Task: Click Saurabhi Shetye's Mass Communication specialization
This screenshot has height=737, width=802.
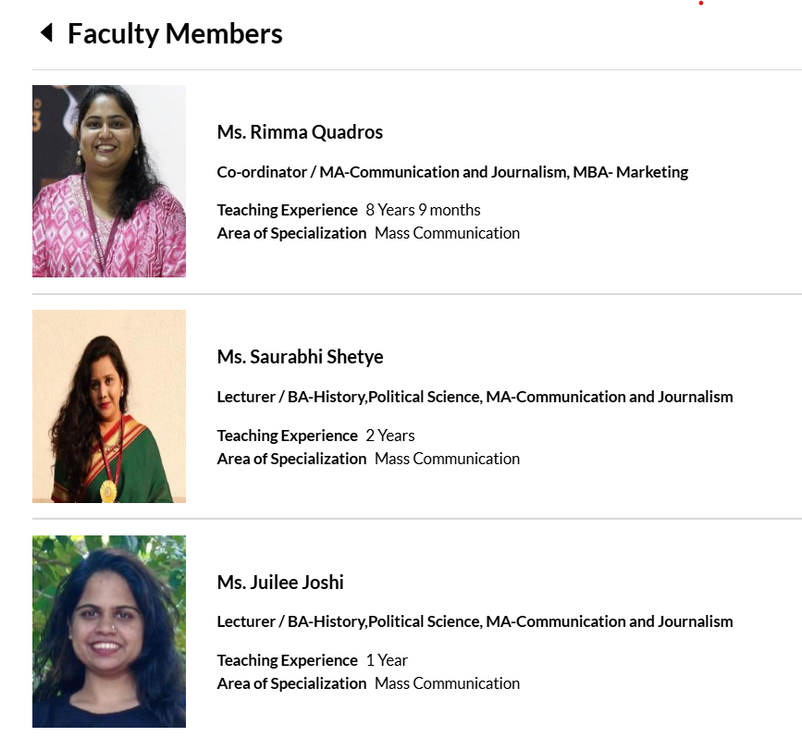Action: coord(447,459)
